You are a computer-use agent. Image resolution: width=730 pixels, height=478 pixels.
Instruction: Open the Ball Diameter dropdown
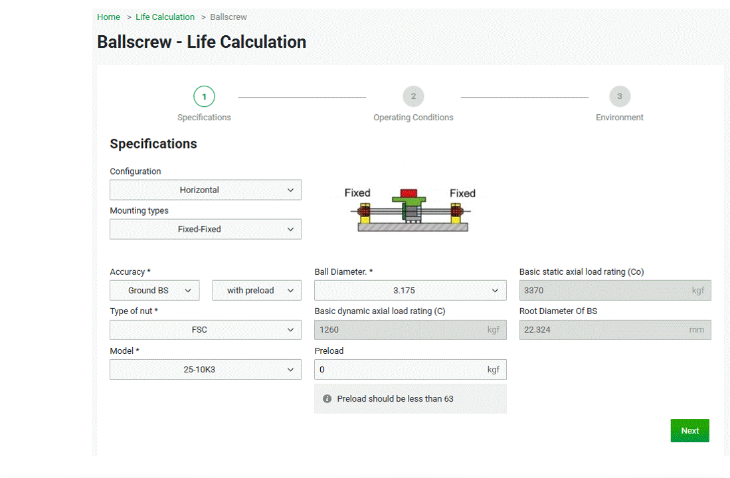(x=410, y=290)
